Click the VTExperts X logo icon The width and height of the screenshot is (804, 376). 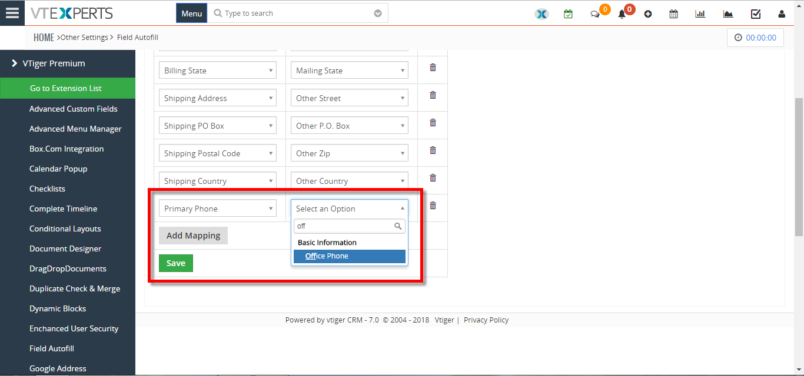(x=542, y=14)
